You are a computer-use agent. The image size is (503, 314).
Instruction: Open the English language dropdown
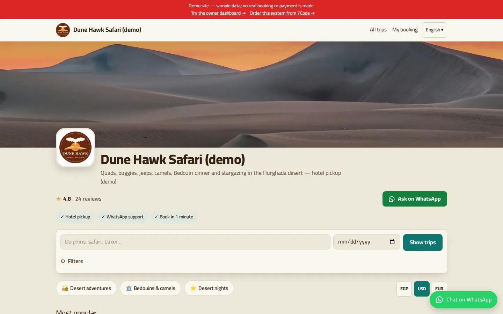point(435,30)
